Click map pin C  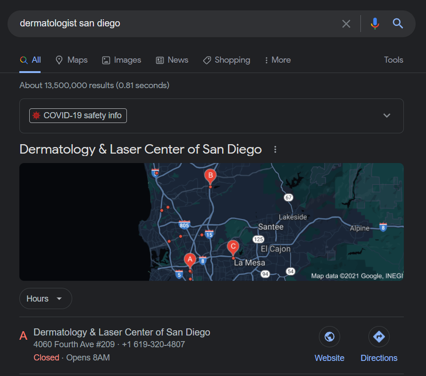(x=233, y=247)
